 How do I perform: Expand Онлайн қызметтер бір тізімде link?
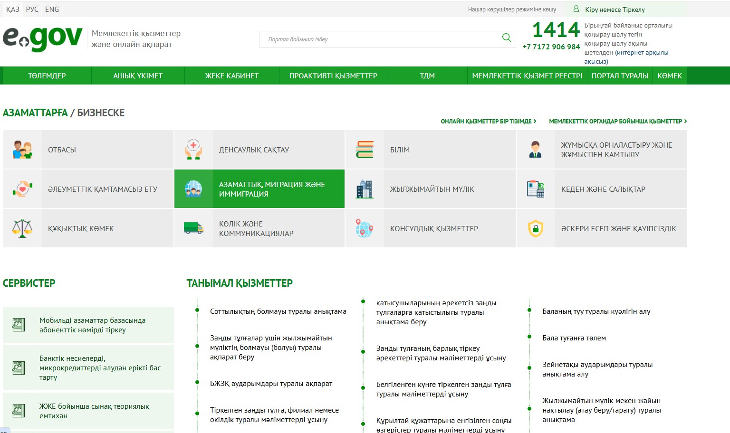click(488, 122)
